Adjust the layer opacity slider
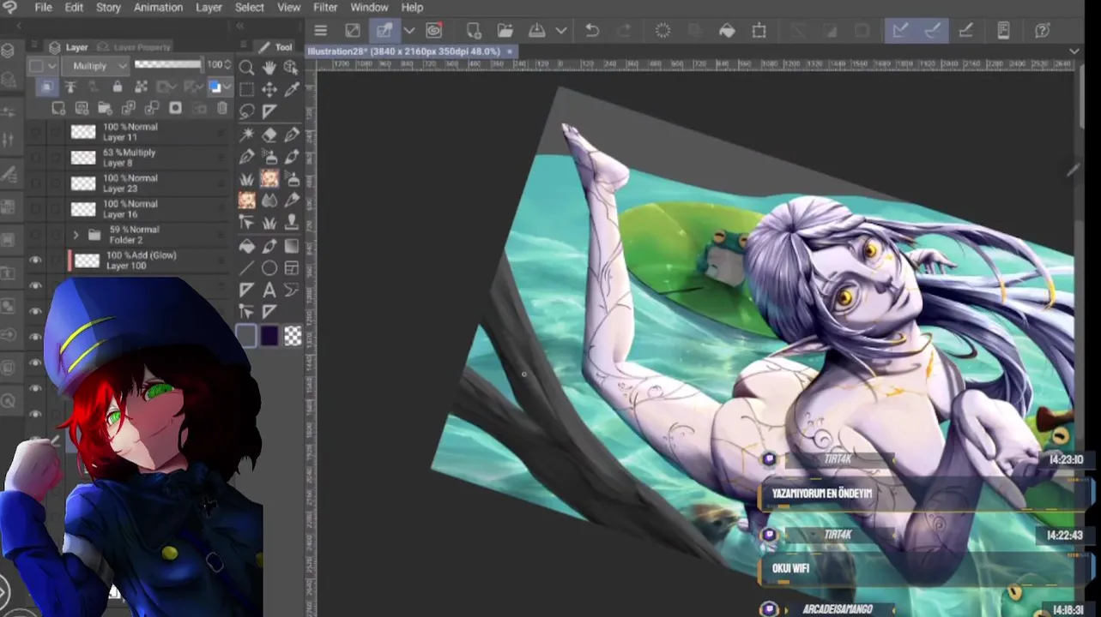 [167, 65]
